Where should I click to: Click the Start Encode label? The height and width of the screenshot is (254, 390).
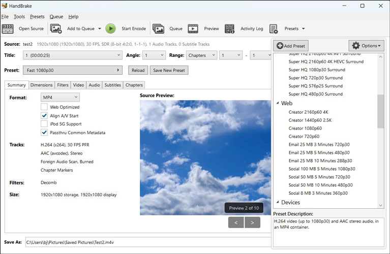click(x=134, y=28)
